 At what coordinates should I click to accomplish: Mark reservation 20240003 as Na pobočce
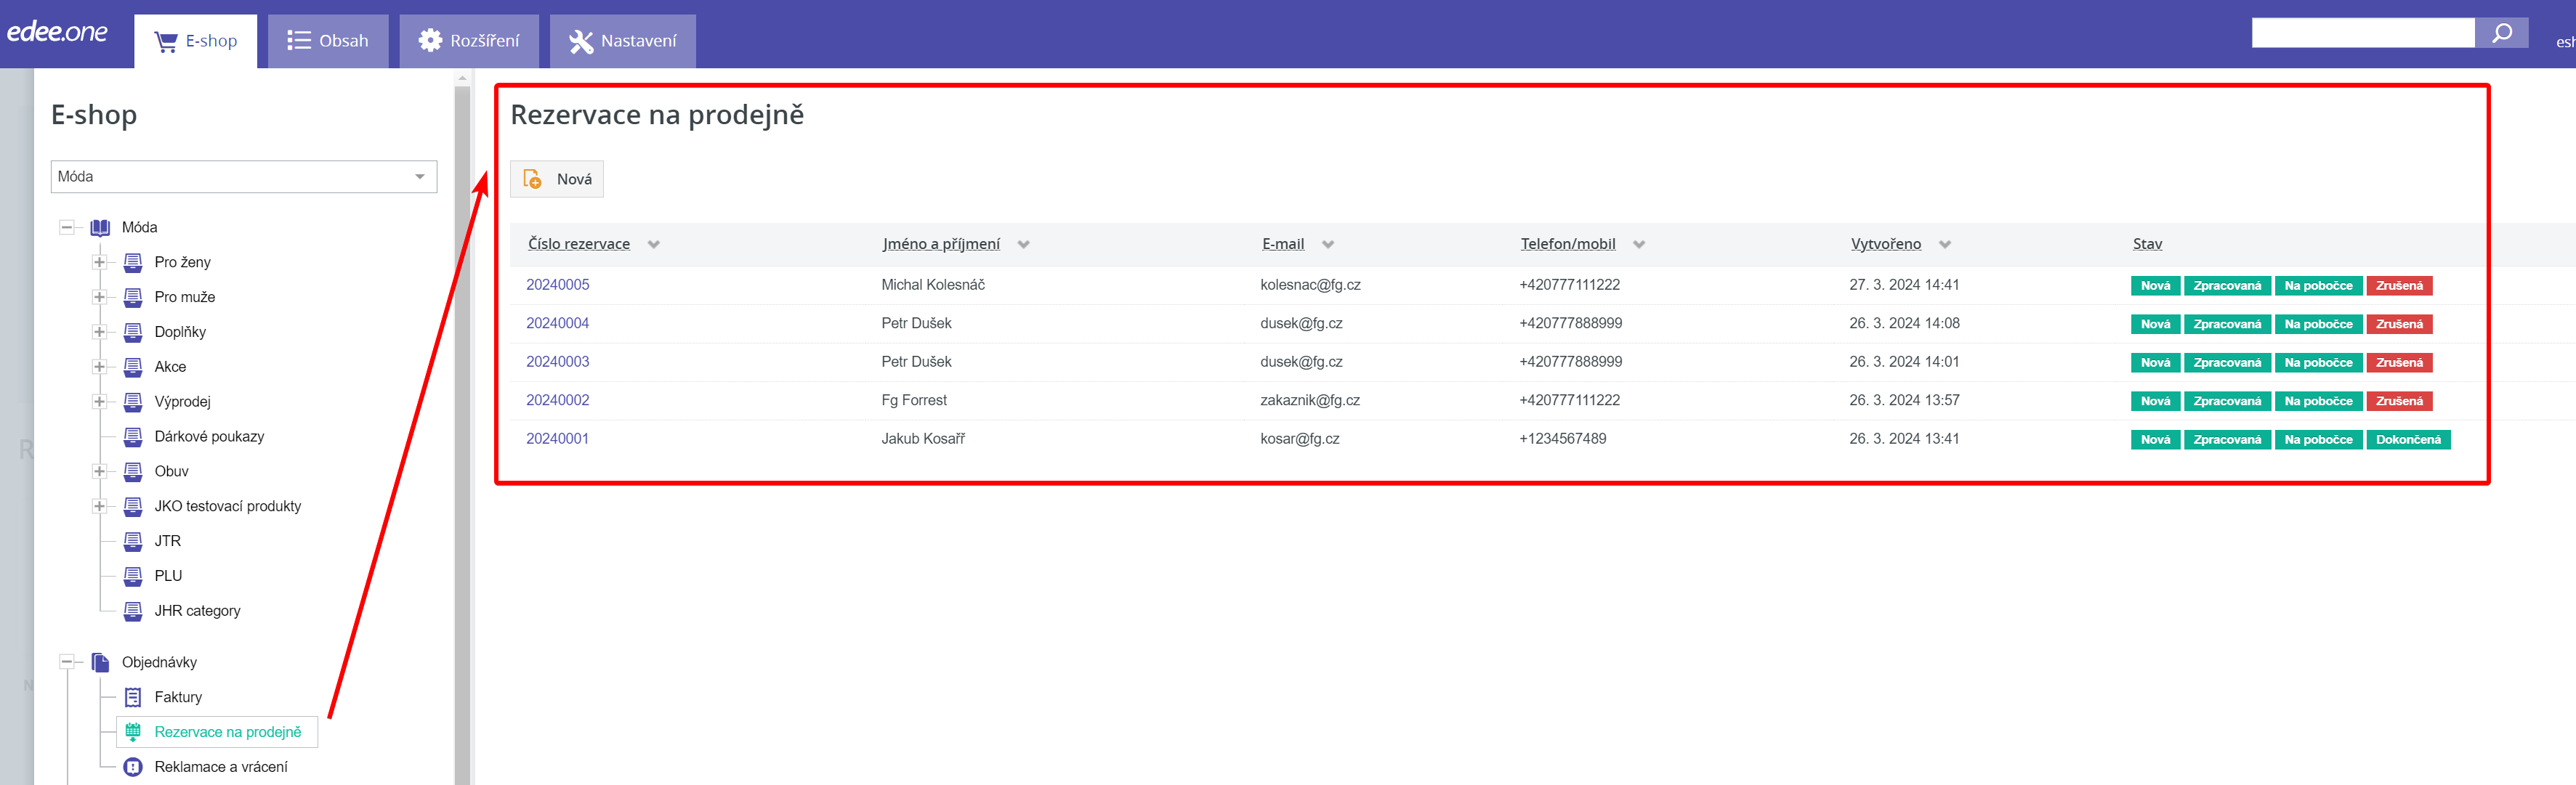[2317, 362]
